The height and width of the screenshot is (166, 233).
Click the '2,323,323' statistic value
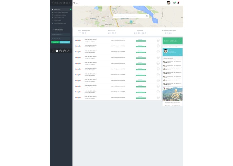140,33
